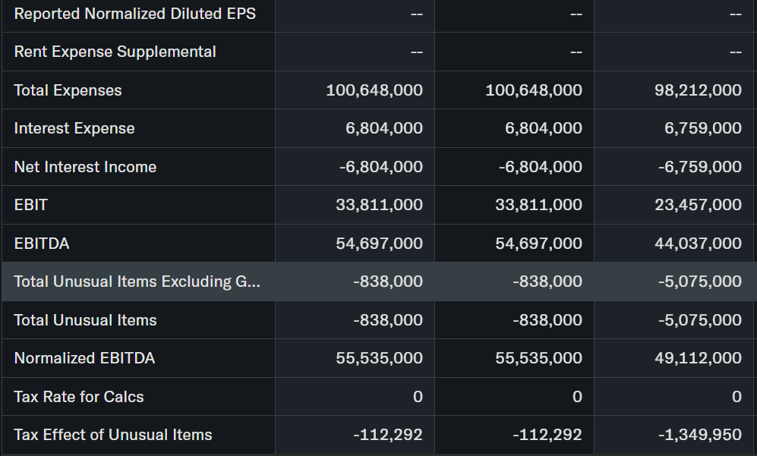Click the -6,759,000 Net Interest Income value
Image resolution: width=757 pixels, height=456 pixels.
[x=700, y=167]
